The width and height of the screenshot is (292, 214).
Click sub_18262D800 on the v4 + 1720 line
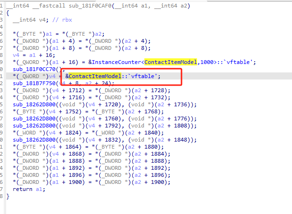[x=34, y=104]
